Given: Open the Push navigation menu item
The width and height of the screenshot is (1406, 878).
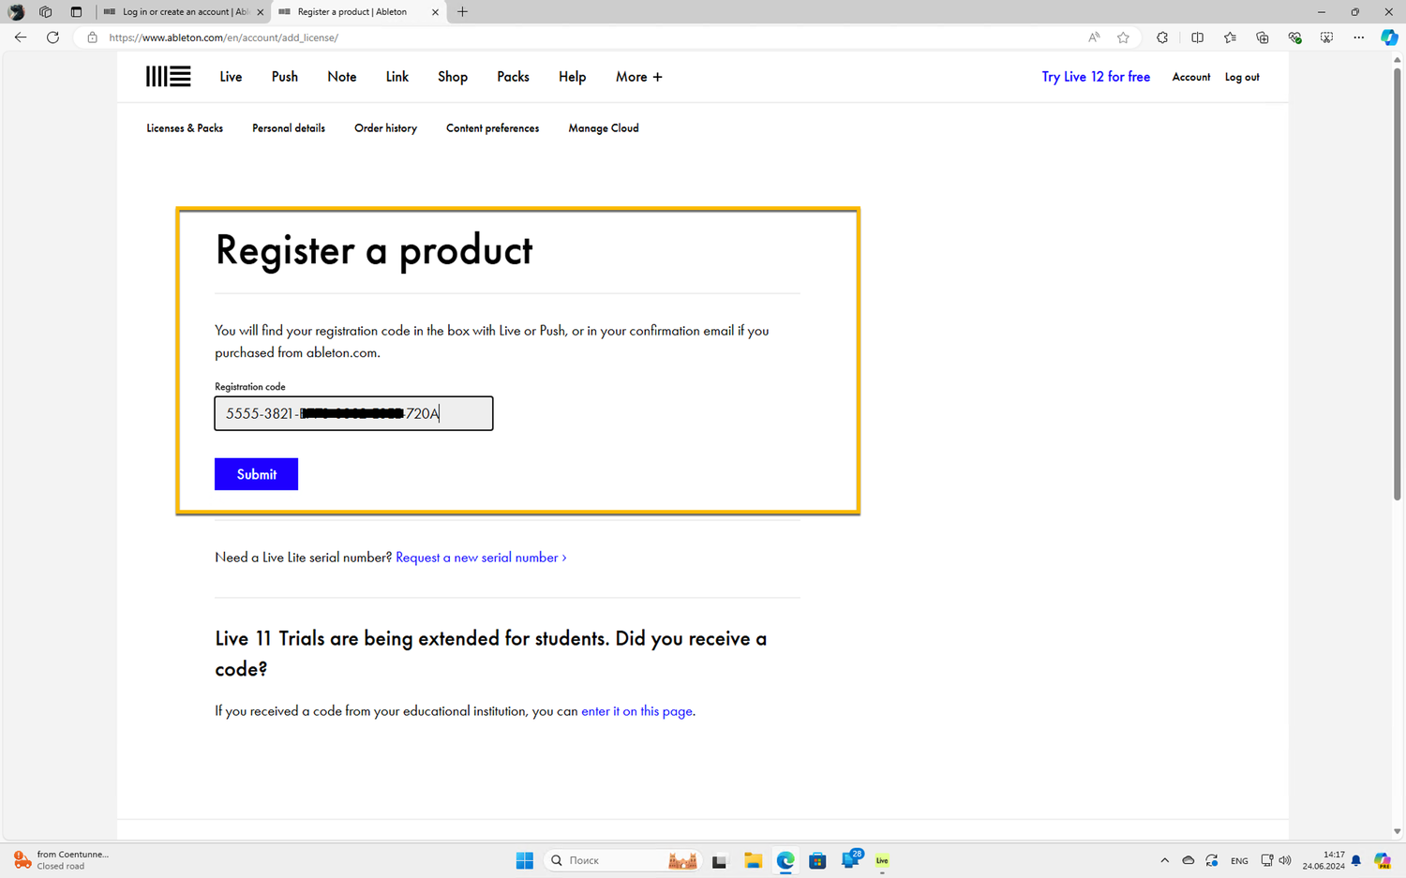Looking at the screenshot, I should 285,77.
